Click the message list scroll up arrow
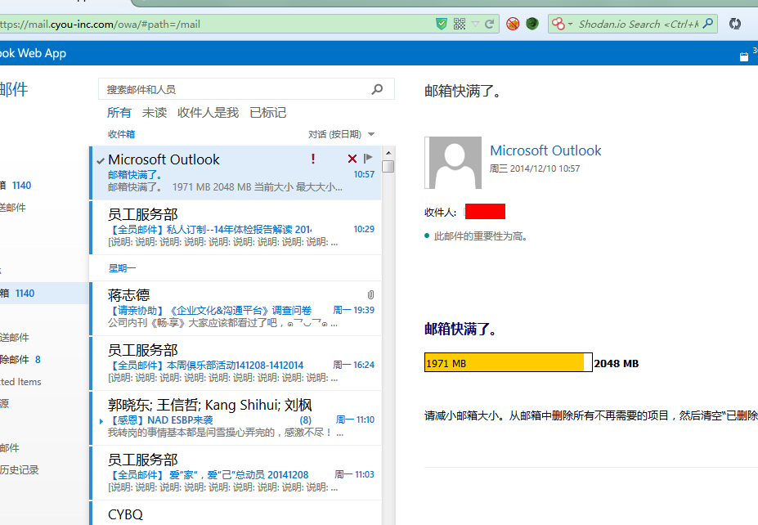This screenshot has height=525, width=758. click(388, 153)
